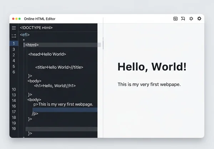The height and width of the screenshot is (149, 214).
Task: Click the <!DOCTYPE Html> line
Action: (x=36, y=28)
